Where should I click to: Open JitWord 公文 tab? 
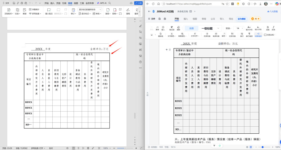(x=213, y=19)
